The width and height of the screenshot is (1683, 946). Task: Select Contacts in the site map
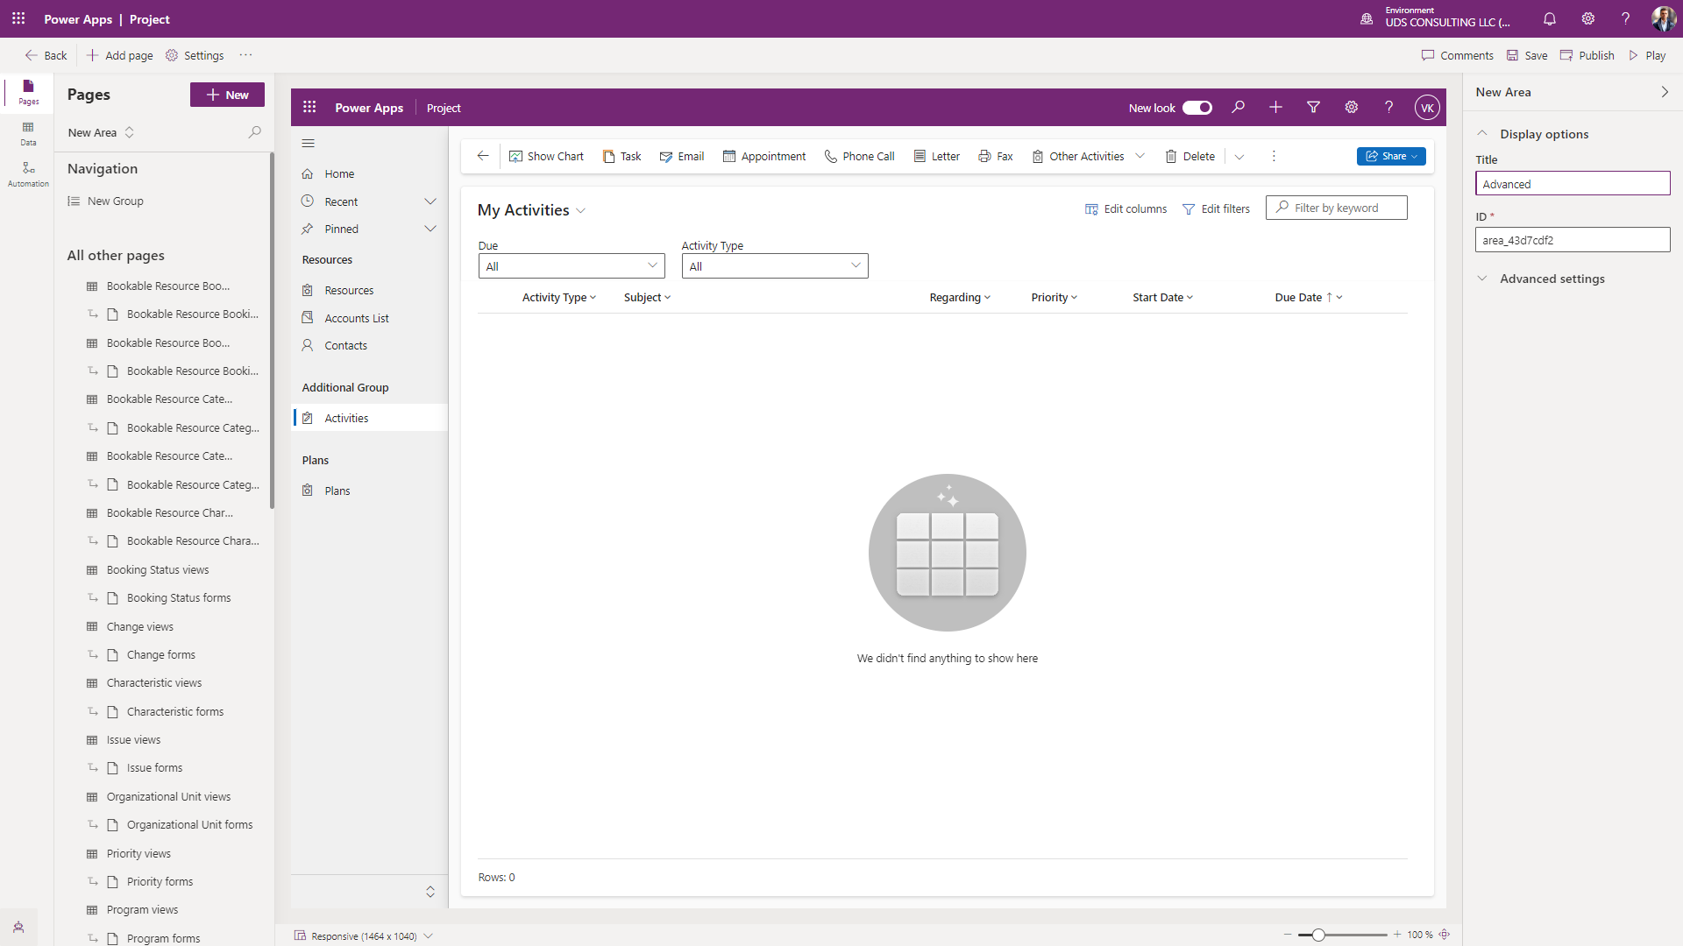tap(369, 345)
